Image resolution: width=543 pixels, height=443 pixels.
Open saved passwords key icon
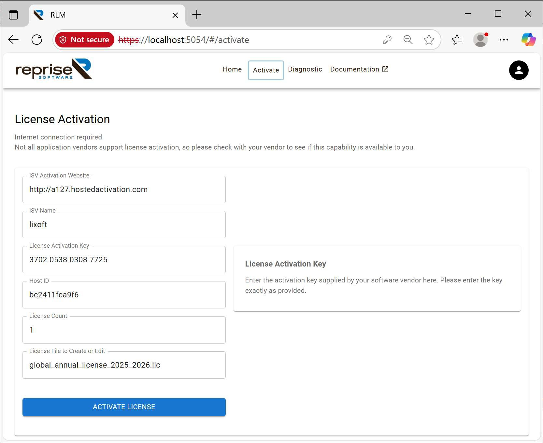(x=387, y=40)
